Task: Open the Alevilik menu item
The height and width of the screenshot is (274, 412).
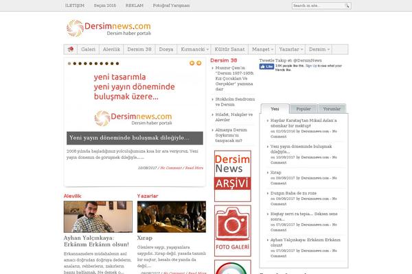Action: click(x=111, y=49)
